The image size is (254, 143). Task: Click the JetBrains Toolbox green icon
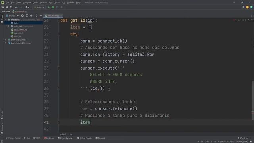252,7
